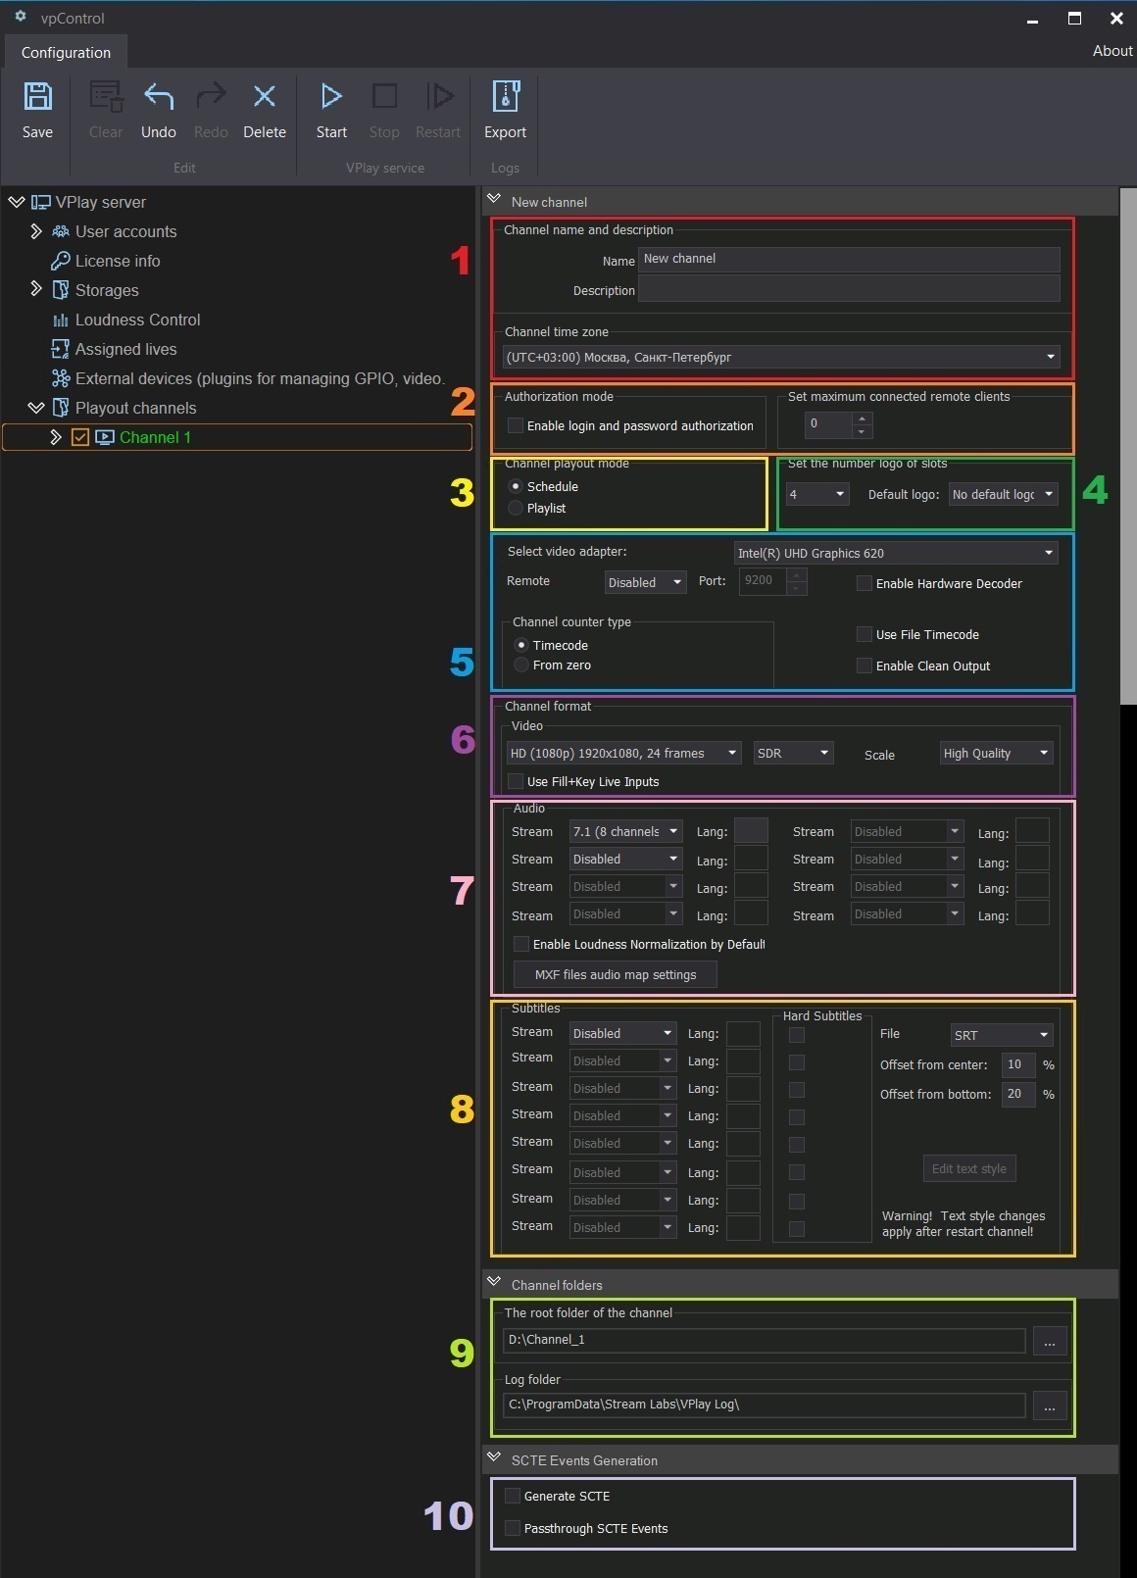
Task: Expand the User accounts node
Action: [x=36, y=231]
